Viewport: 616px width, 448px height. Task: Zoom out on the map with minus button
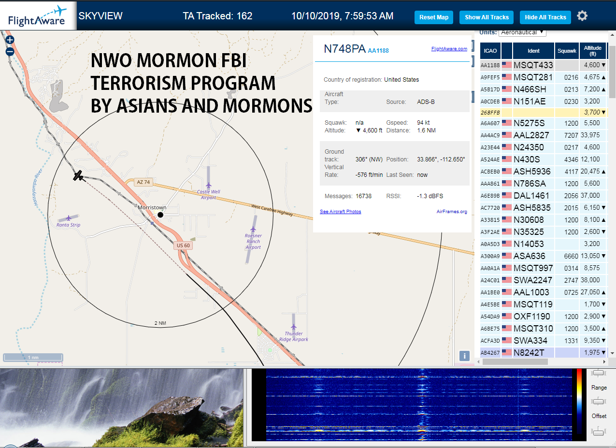[x=10, y=52]
